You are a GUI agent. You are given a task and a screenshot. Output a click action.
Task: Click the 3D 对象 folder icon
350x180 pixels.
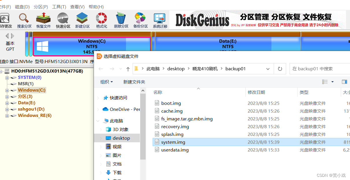[x=108, y=129]
